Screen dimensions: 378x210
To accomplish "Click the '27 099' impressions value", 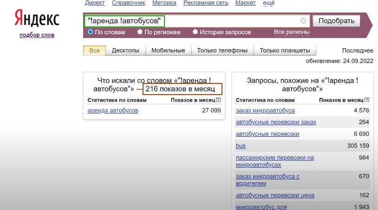I will pyautogui.click(x=211, y=110).
